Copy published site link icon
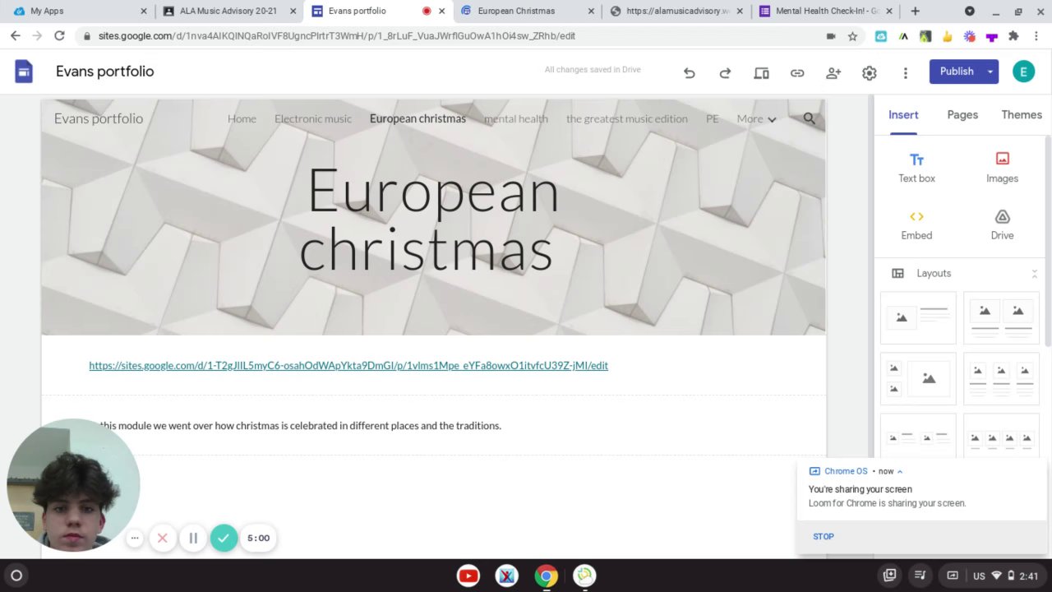 tap(797, 73)
